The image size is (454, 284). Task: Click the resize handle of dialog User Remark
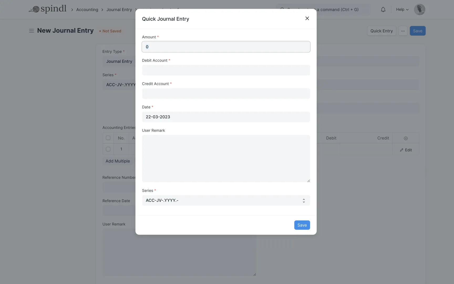coord(308,181)
